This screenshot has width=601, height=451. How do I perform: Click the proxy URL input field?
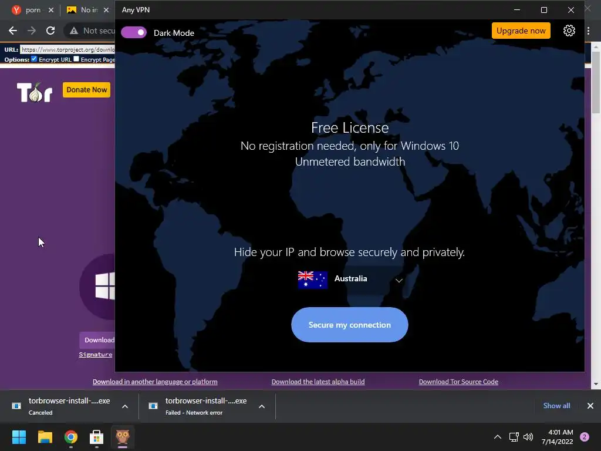tap(67, 49)
